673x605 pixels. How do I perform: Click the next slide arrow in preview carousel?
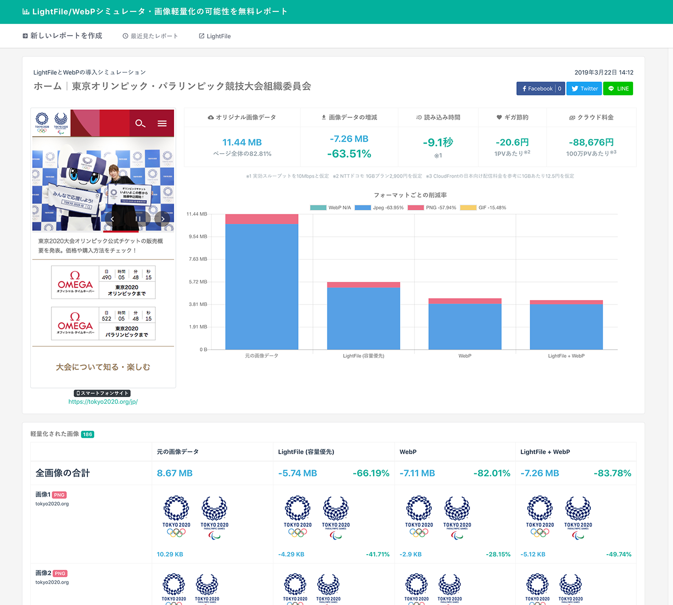(x=163, y=218)
